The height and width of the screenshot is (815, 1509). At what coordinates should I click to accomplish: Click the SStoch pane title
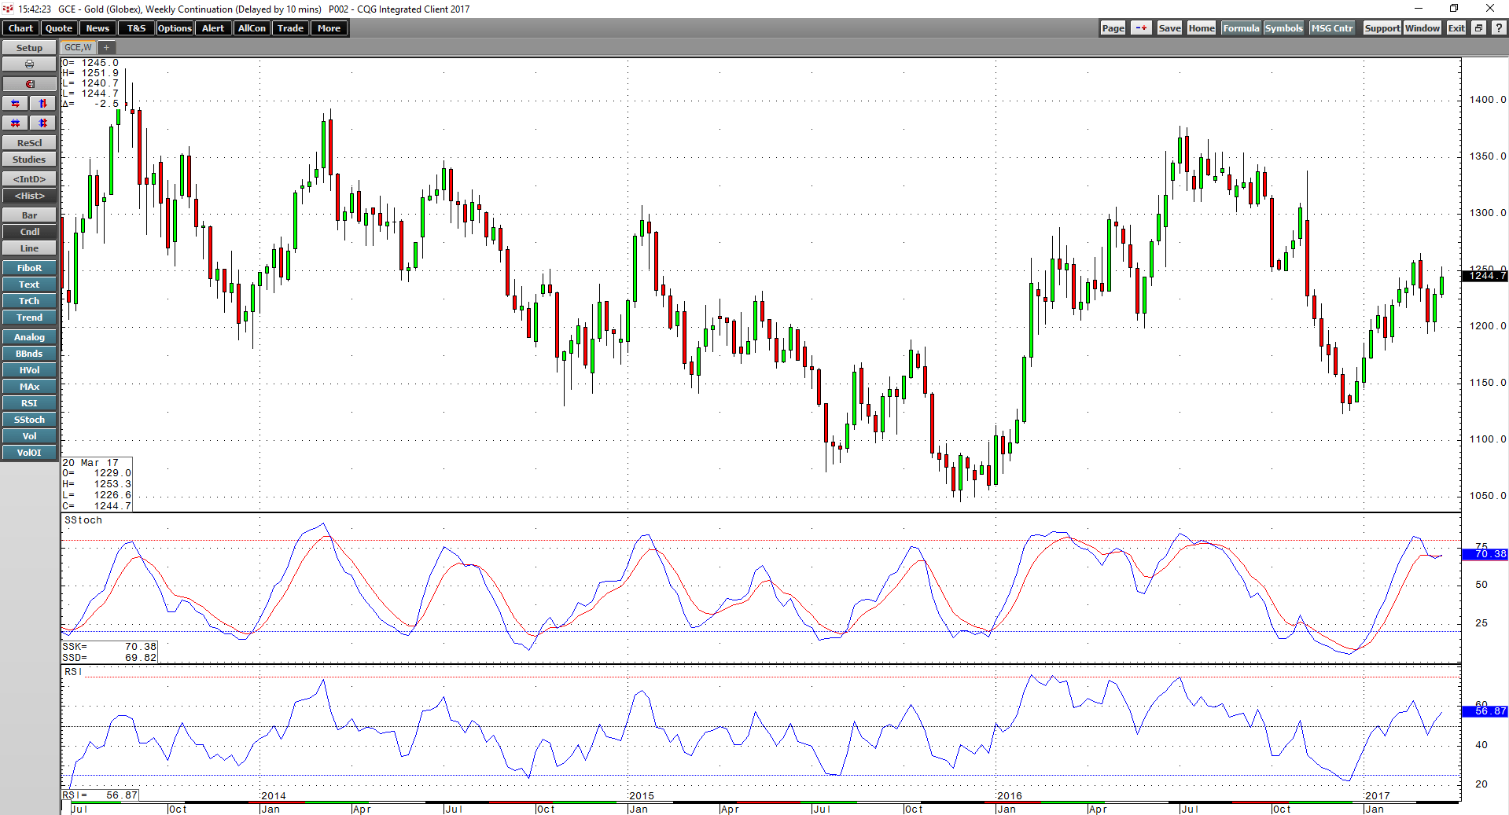pyautogui.click(x=83, y=520)
